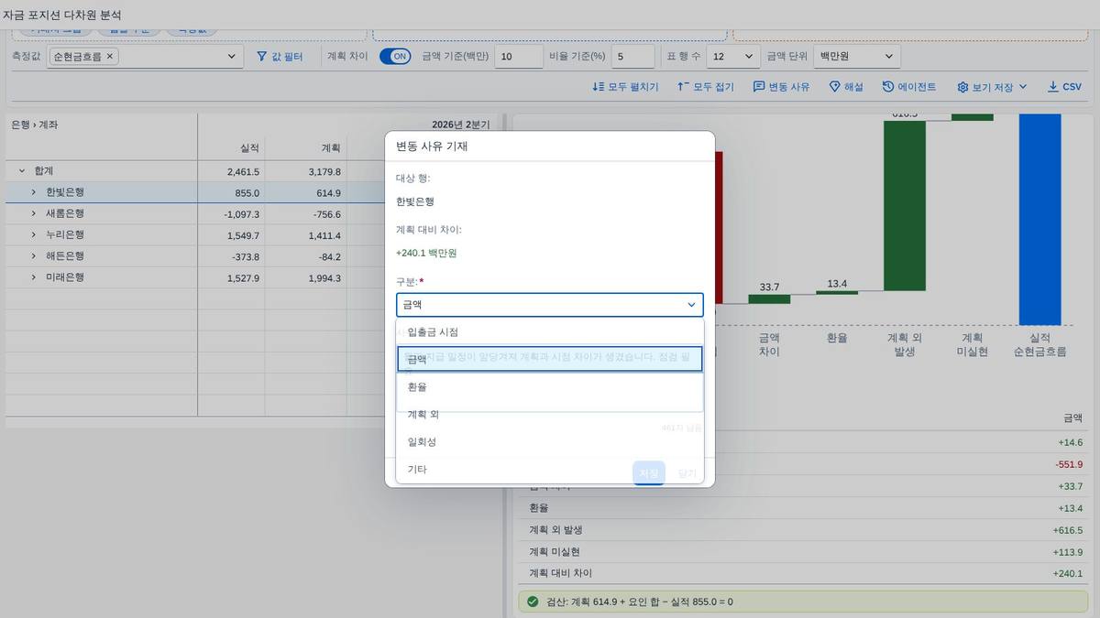Toggle the 계획 차이 ON switch
Viewport: 1100px width, 618px height.
[395, 57]
